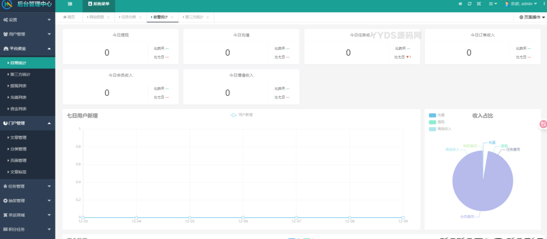The height and width of the screenshot is (239, 547).
Task: Click the logo in the header
Action: tap(8, 4)
